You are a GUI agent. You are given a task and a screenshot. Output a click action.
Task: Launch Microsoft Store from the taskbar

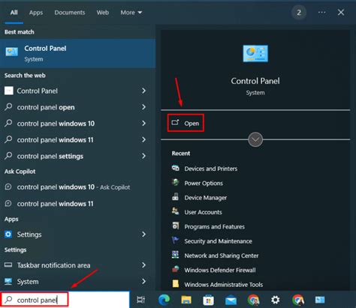(x=208, y=300)
